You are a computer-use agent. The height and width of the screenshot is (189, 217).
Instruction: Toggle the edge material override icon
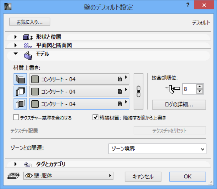[x=20, y=91]
